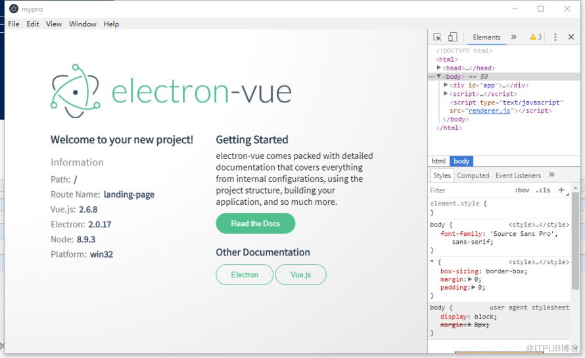Screen dimensions: 585x358
Task: Click the mypro app icon in title bar
Action: point(14,9)
